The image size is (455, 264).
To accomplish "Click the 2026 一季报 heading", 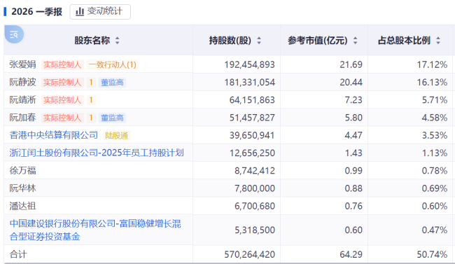I will (36, 12).
